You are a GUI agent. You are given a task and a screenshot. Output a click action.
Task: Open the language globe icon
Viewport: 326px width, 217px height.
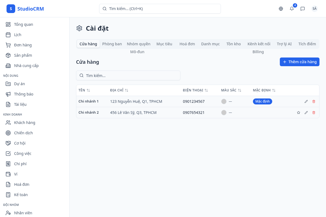(281, 9)
